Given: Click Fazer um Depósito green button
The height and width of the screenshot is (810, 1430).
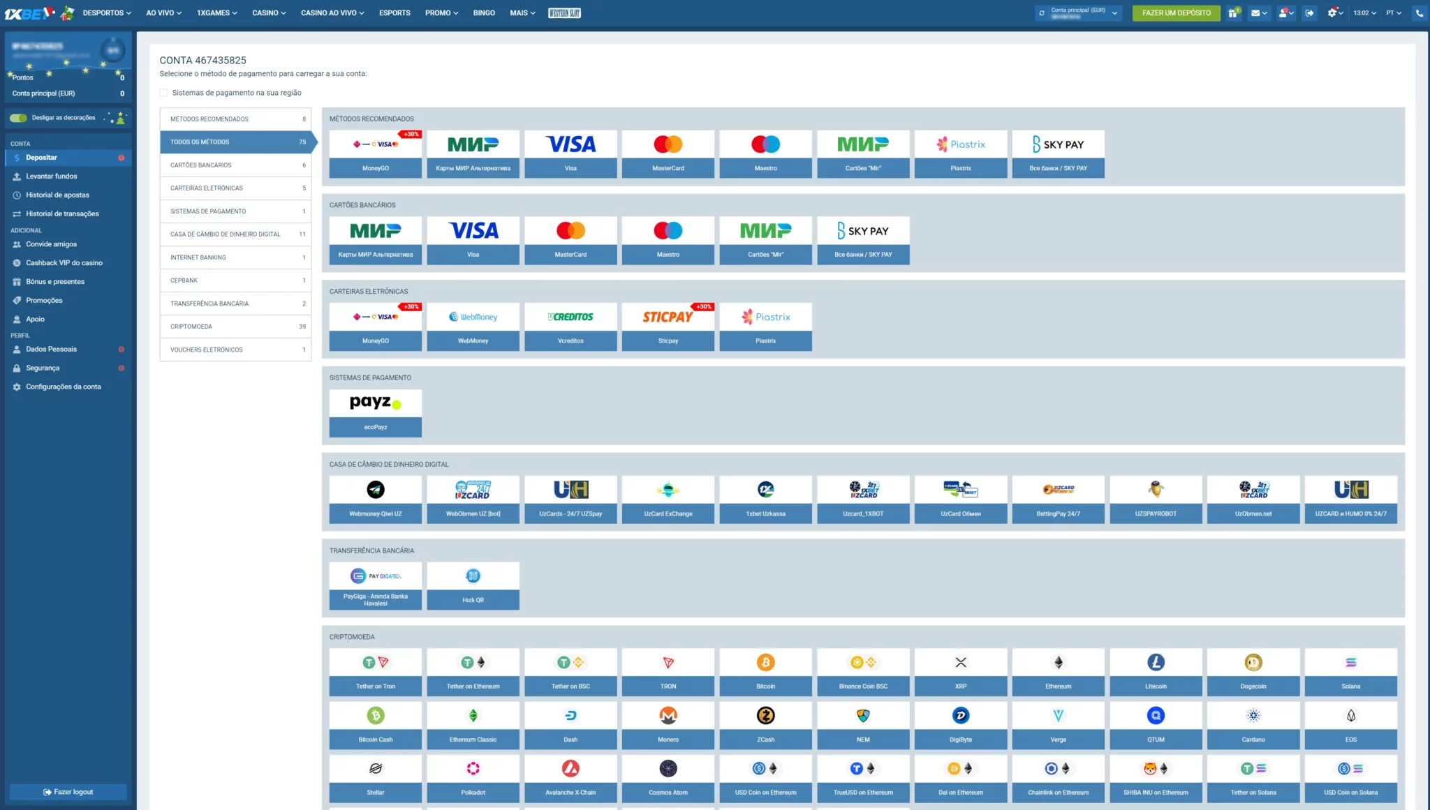Looking at the screenshot, I should [1176, 13].
